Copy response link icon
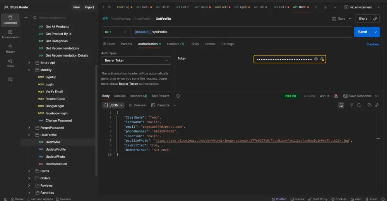387x201 pixels. (x=377, y=105)
